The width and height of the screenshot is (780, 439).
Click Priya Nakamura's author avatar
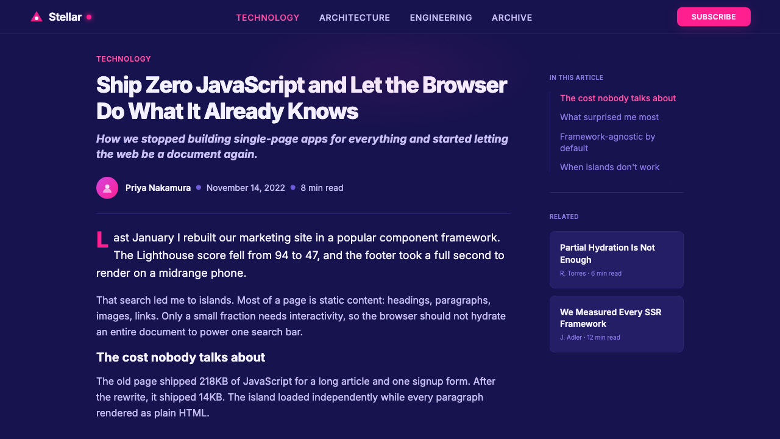point(107,188)
